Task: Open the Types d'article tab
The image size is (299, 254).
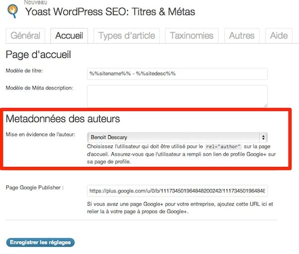Action: (x=127, y=36)
